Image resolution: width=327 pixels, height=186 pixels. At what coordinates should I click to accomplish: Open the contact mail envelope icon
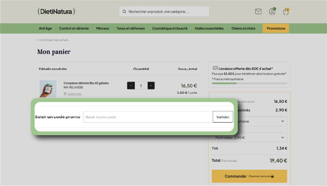258,12
